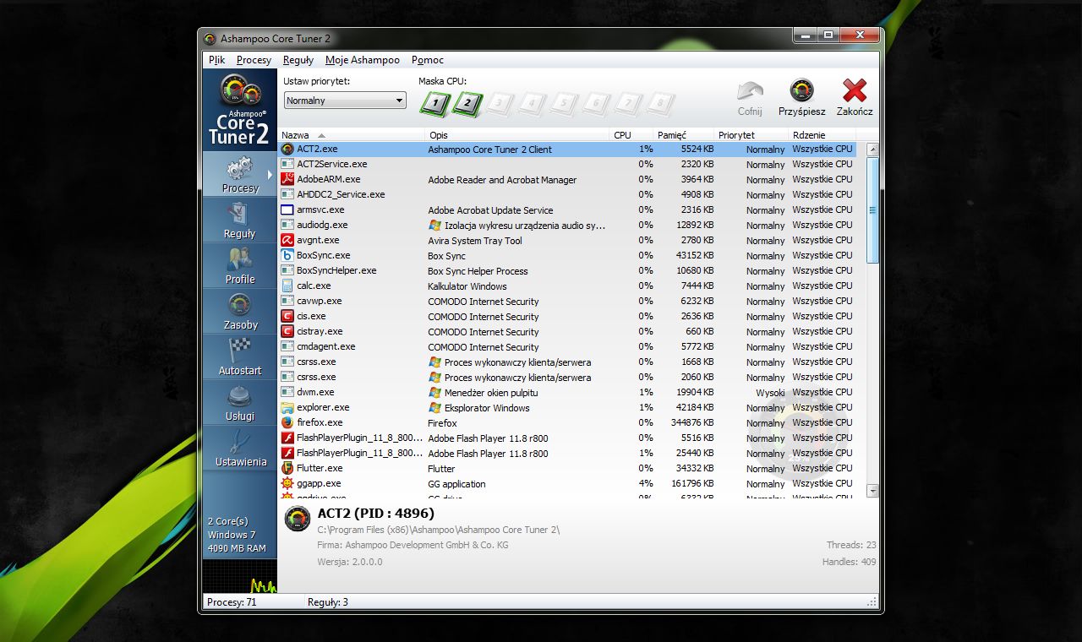Click the calc.exe calculator icon

[x=287, y=286]
